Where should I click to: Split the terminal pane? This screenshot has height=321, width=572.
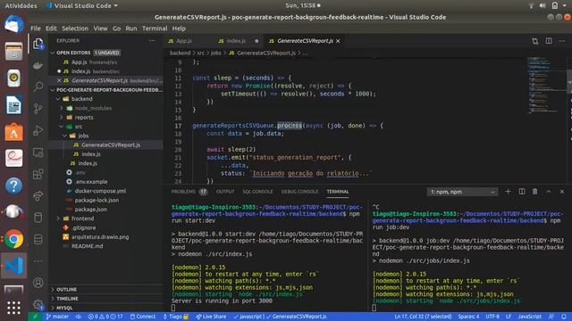(522, 192)
